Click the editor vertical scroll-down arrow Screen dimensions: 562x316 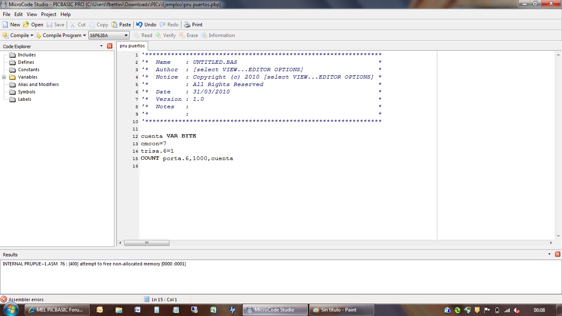click(558, 236)
